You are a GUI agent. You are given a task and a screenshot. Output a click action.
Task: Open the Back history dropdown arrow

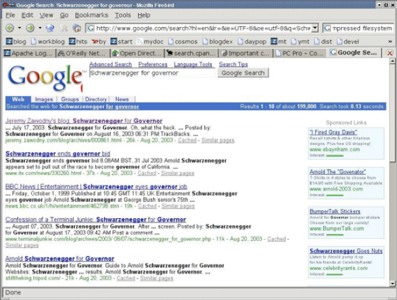pos(19,28)
